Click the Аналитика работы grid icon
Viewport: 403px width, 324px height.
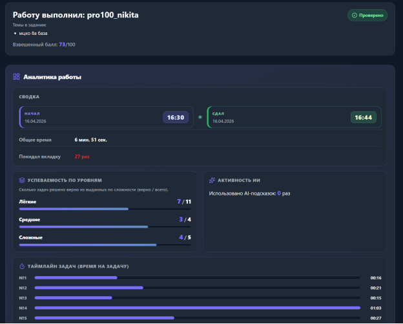(x=16, y=77)
